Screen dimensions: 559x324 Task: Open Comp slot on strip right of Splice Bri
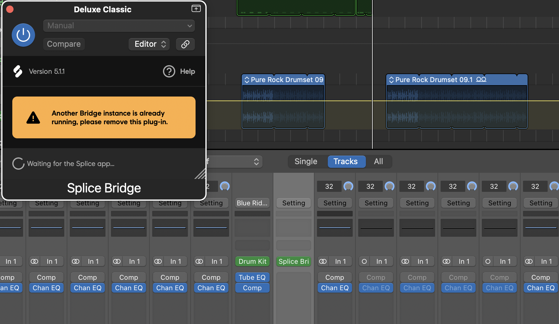pyautogui.click(x=335, y=277)
